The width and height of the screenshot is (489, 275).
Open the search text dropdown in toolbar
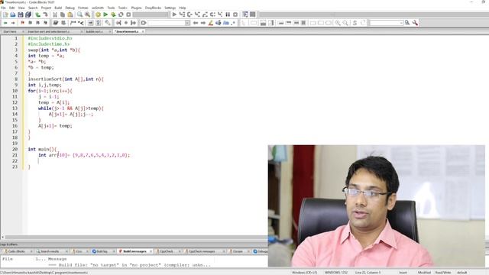point(386,23)
